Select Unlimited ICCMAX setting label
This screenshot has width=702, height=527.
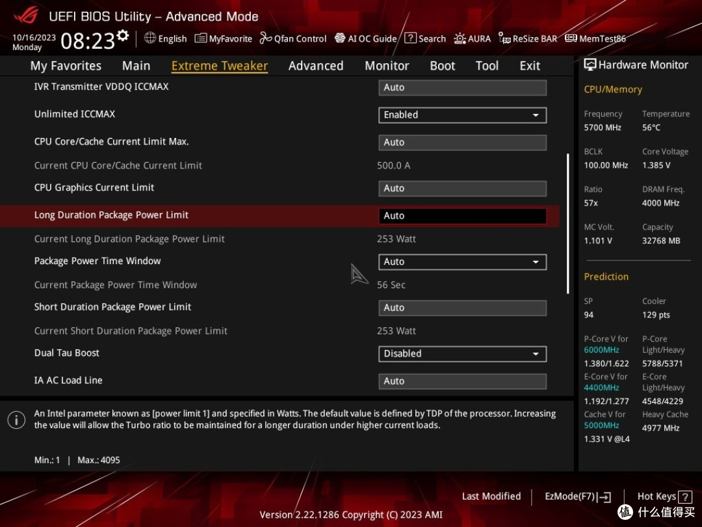tap(75, 115)
